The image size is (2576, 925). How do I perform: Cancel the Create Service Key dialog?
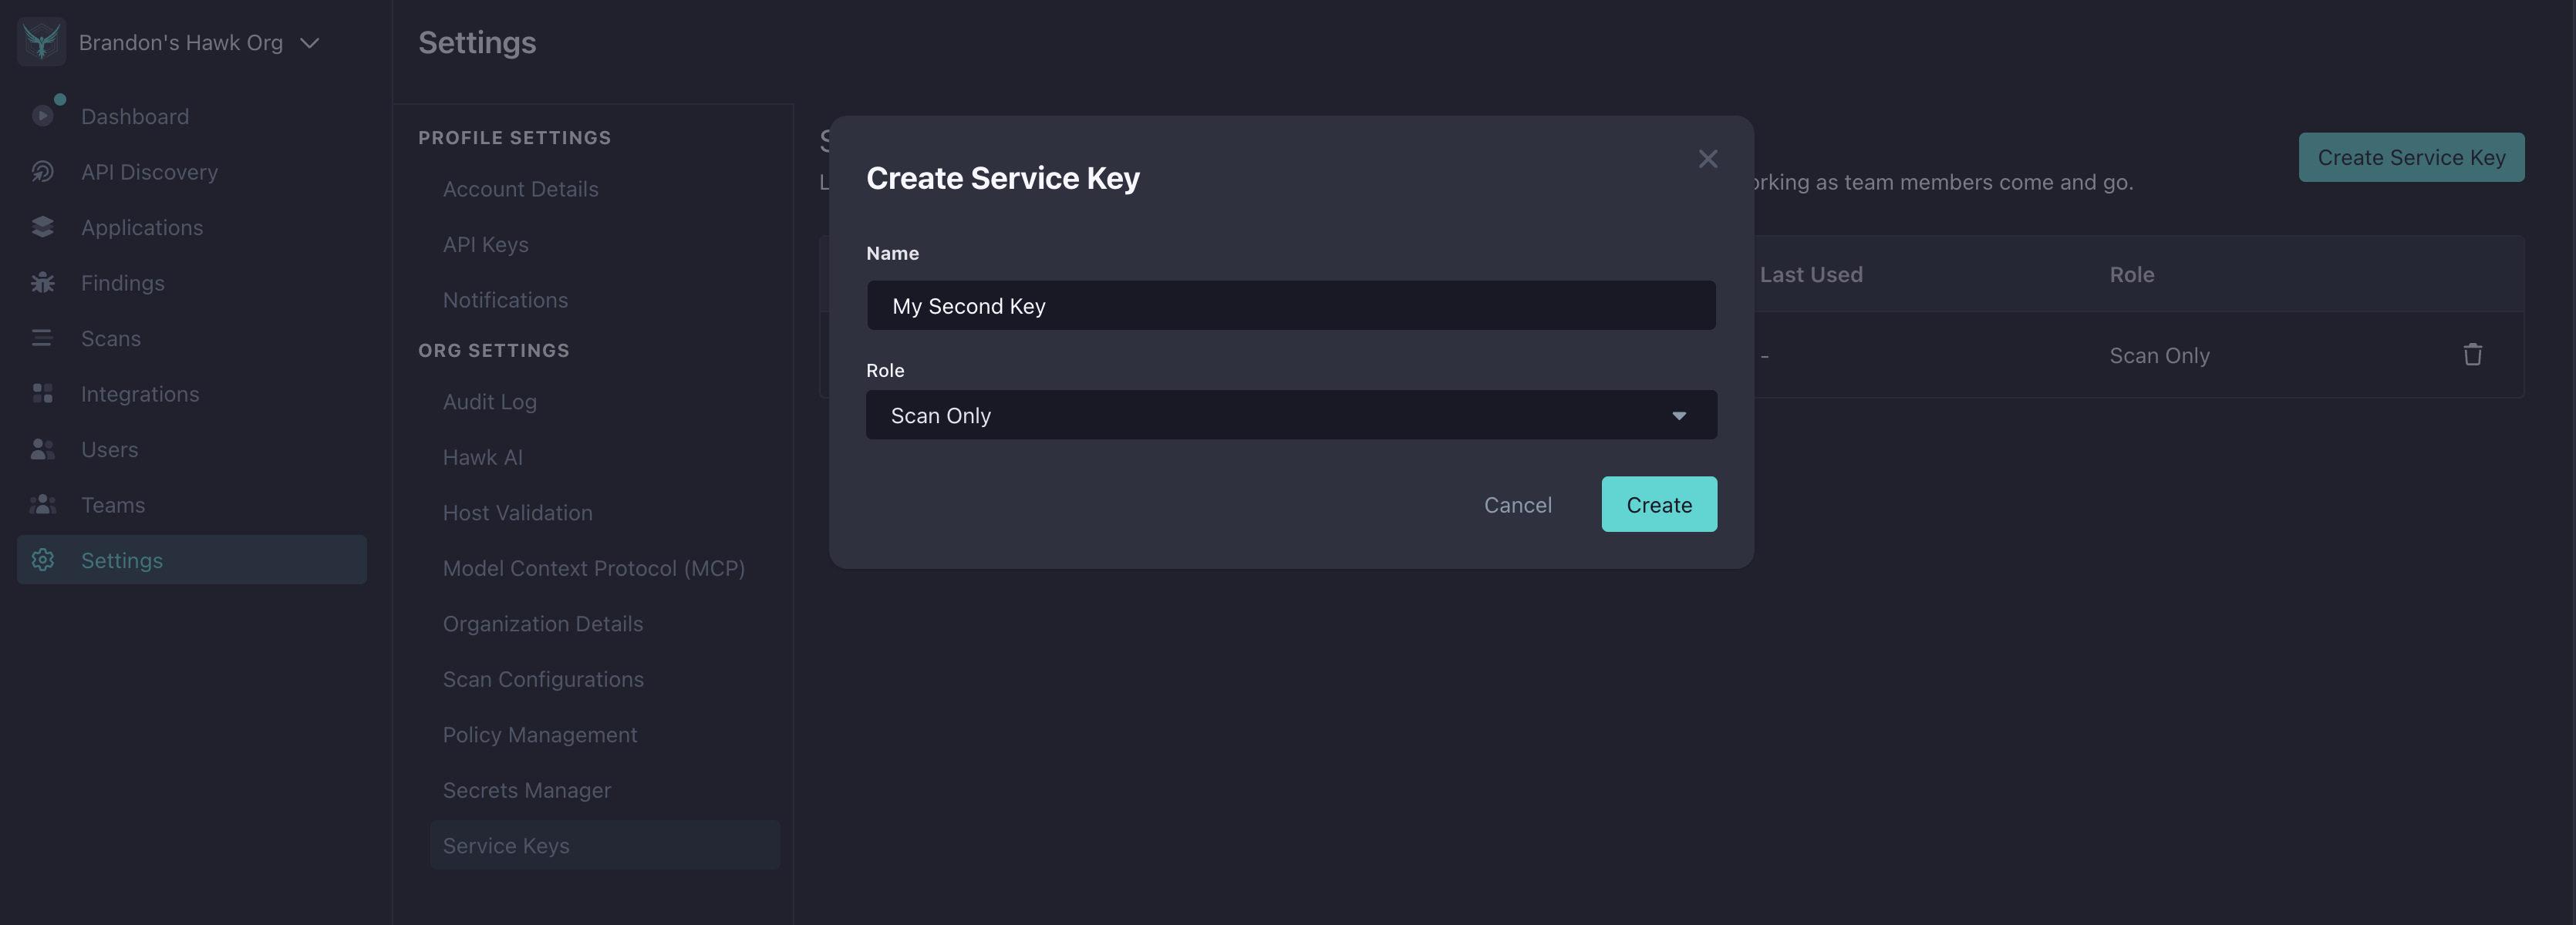[x=1517, y=504]
